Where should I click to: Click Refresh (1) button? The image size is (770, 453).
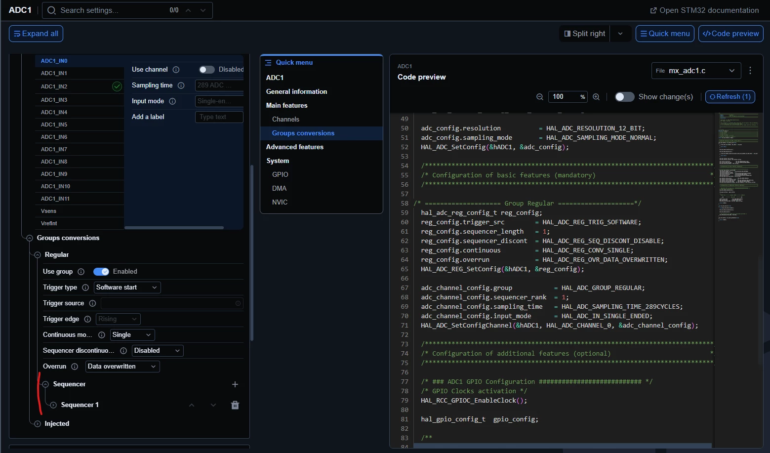(730, 97)
